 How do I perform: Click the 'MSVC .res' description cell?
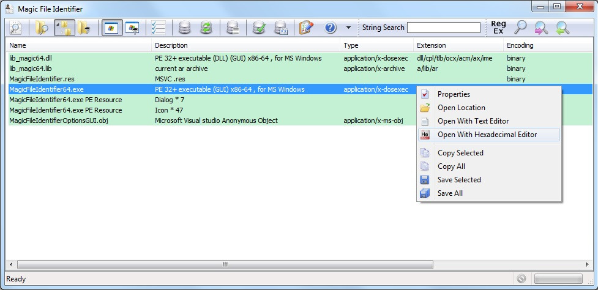170,79
